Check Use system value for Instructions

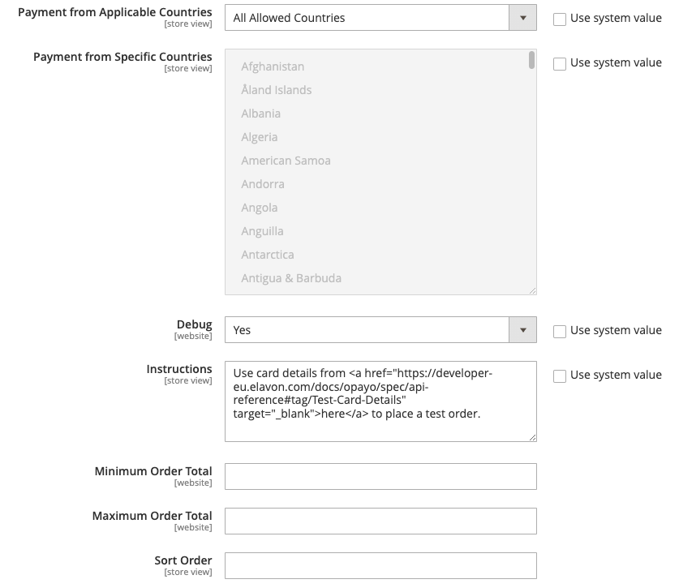point(560,376)
